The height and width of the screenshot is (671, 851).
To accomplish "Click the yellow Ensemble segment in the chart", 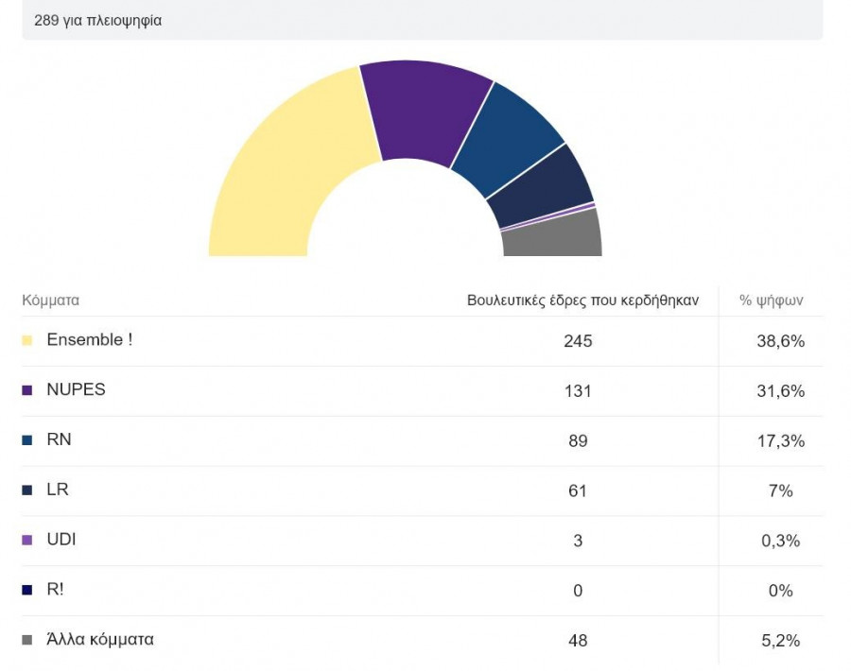I will [x=284, y=170].
